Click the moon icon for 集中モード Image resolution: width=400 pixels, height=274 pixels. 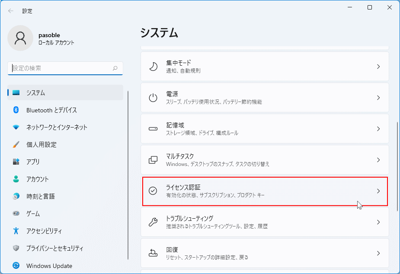[x=153, y=67]
